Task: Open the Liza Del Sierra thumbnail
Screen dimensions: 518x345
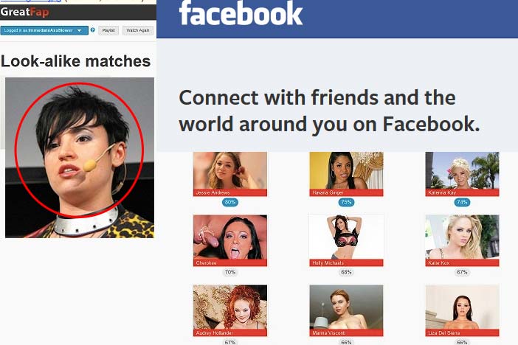Action: coord(462,310)
